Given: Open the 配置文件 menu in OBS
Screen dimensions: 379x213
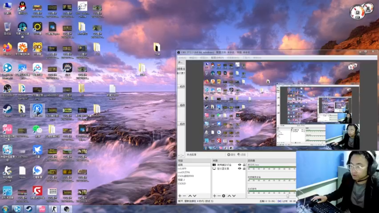Looking at the screenshot, I should tap(217, 58).
